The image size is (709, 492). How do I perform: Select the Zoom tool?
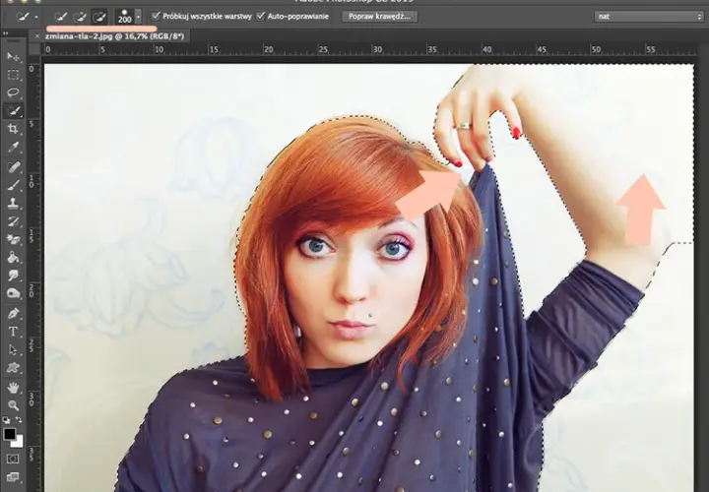coord(13,405)
